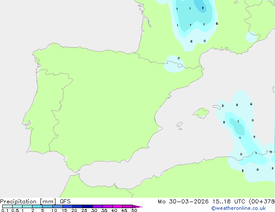Click the 15..18 UTC time text
This screenshot has width=275, height=212.
229,202
